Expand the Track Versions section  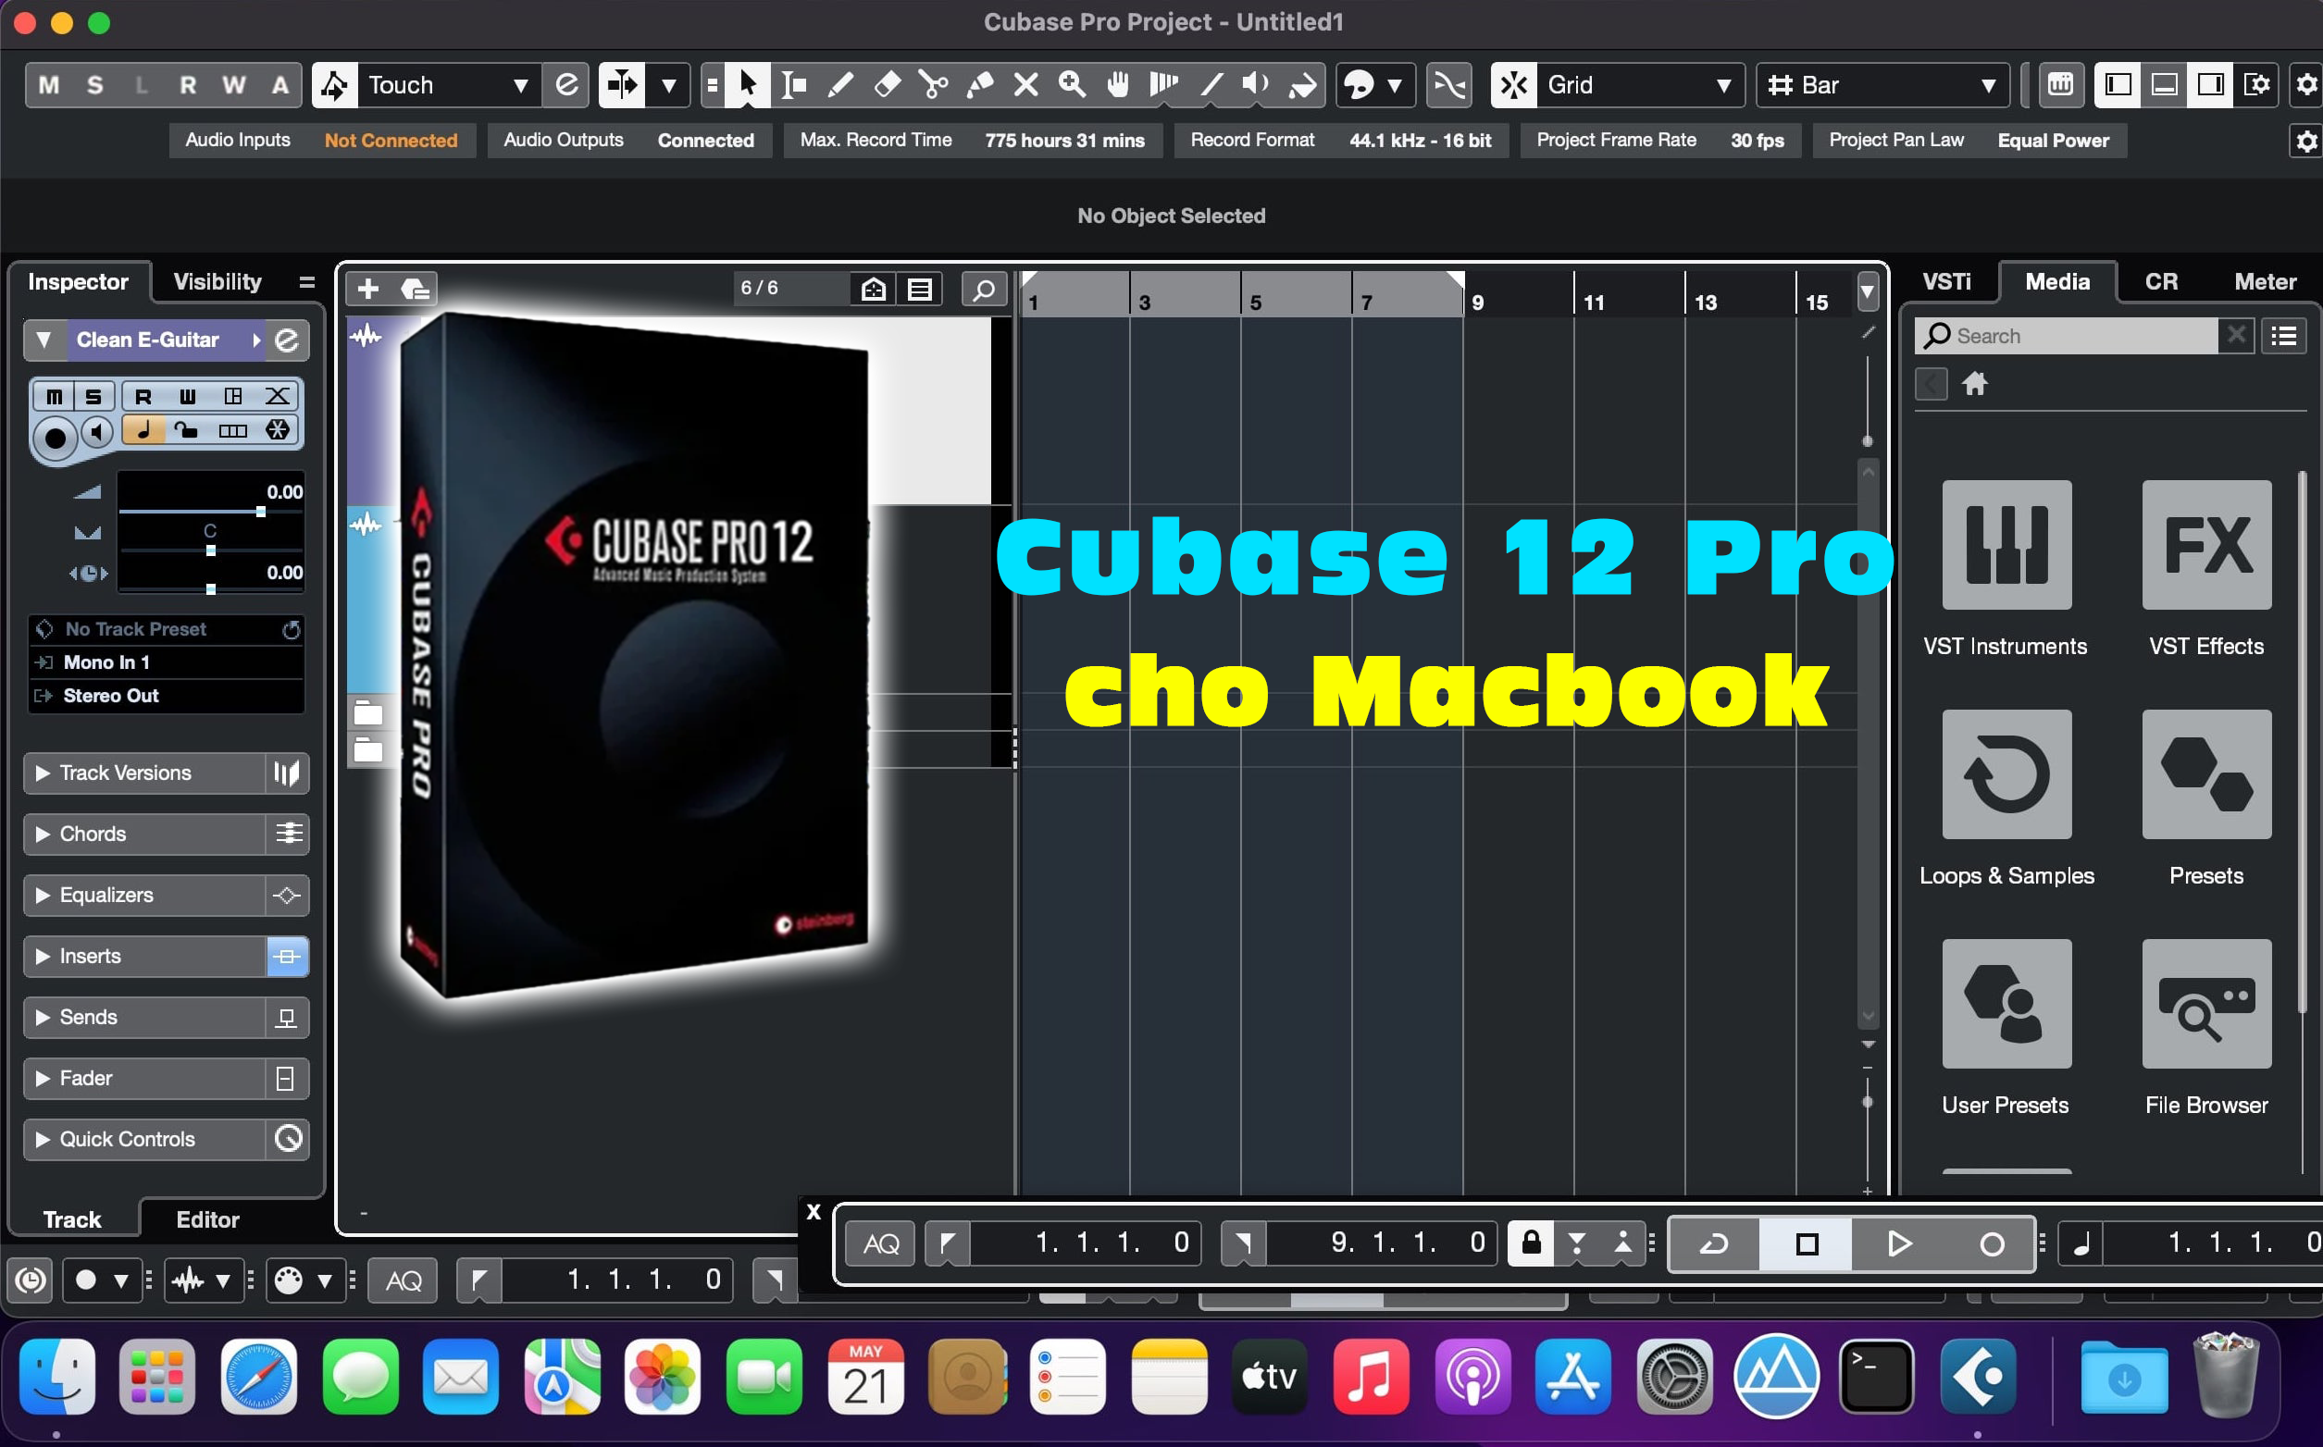coord(143,773)
